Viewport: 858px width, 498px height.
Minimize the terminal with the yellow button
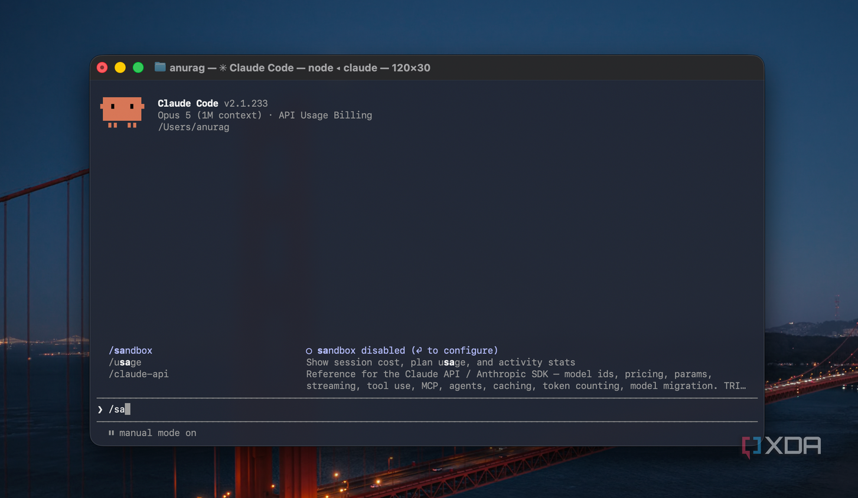point(120,68)
